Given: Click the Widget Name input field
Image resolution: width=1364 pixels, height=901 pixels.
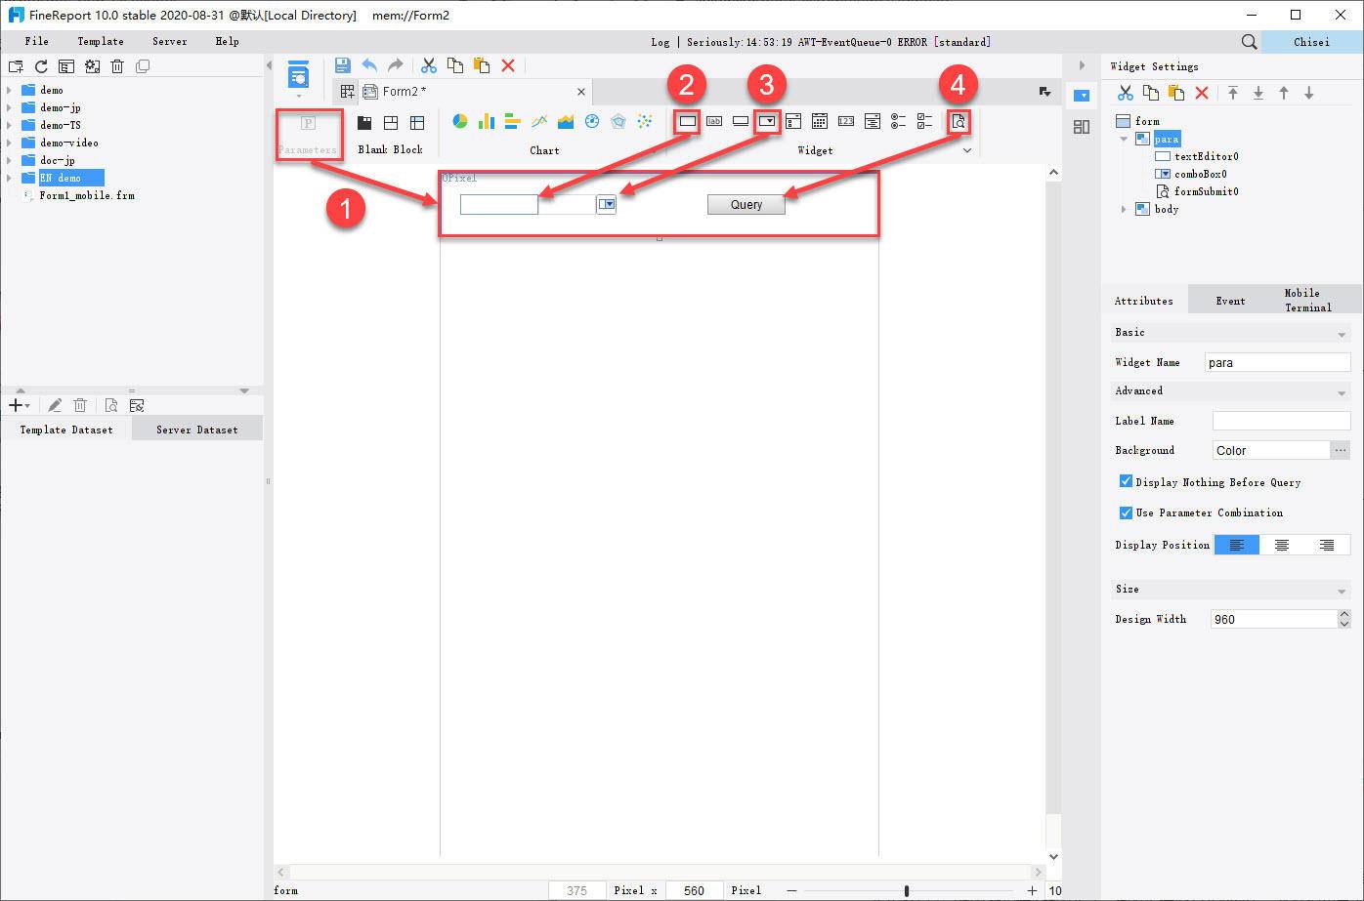Looking at the screenshot, I should pos(1277,362).
